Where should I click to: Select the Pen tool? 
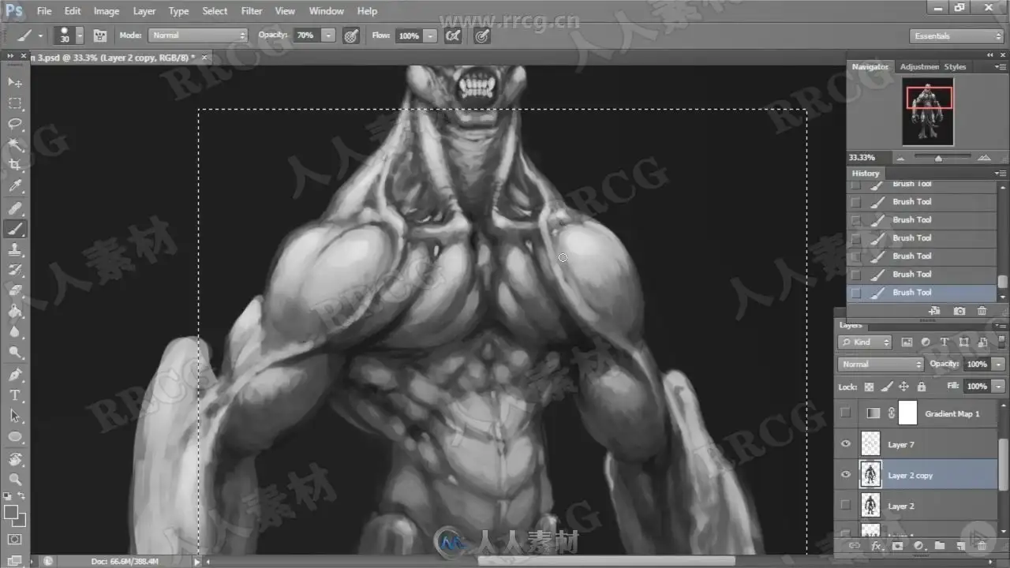click(x=15, y=375)
